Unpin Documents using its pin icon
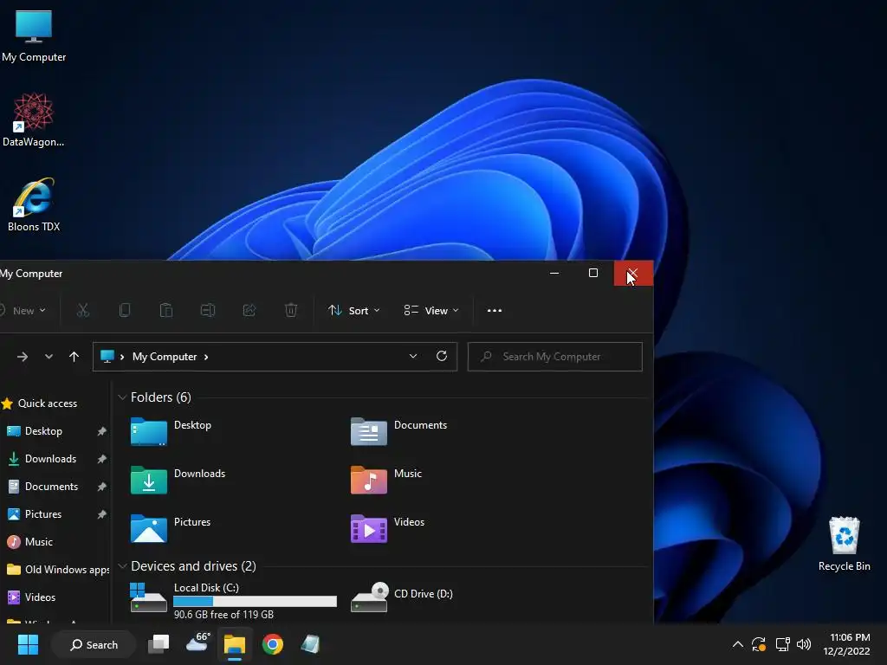 pos(102,487)
